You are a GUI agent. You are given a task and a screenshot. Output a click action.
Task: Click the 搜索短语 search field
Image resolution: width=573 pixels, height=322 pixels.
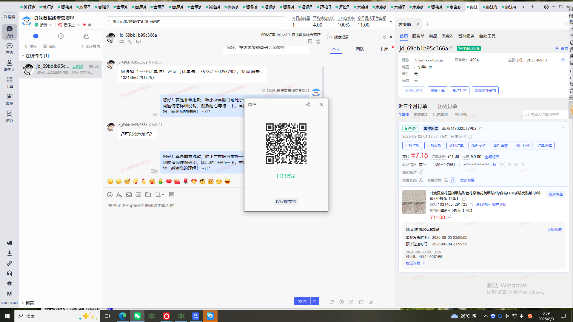coord(354,37)
